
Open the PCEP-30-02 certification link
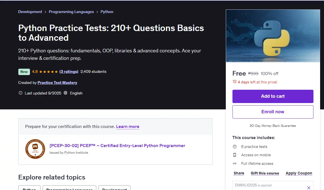coord(117,146)
